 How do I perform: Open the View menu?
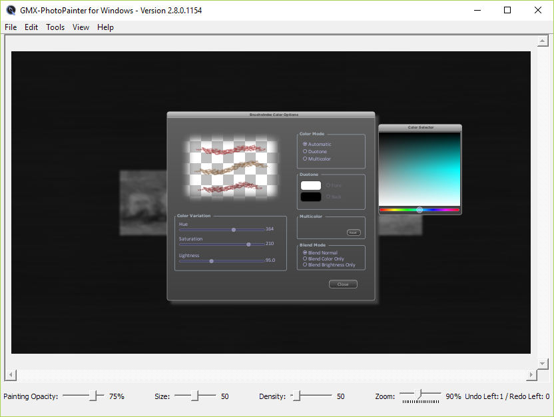pyautogui.click(x=81, y=27)
